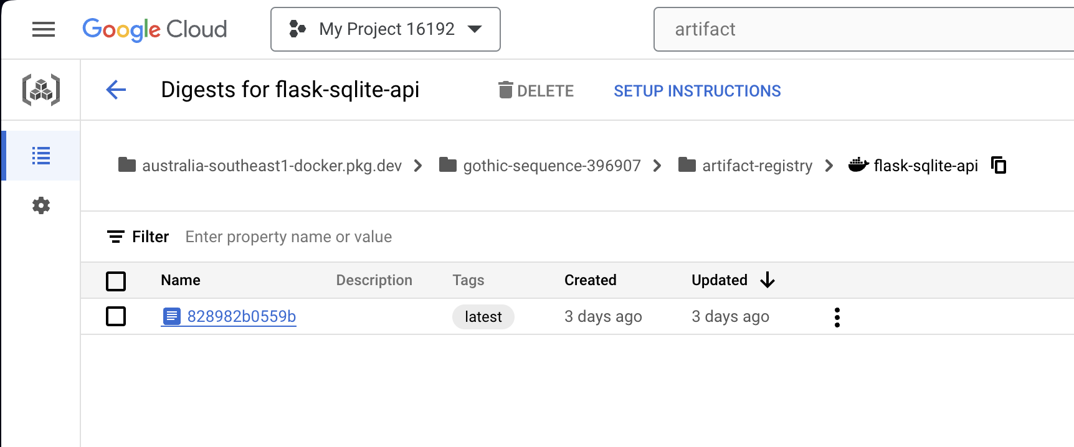Open the My Project 16192 project picker
The height and width of the screenshot is (447, 1074).
click(386, 29)
